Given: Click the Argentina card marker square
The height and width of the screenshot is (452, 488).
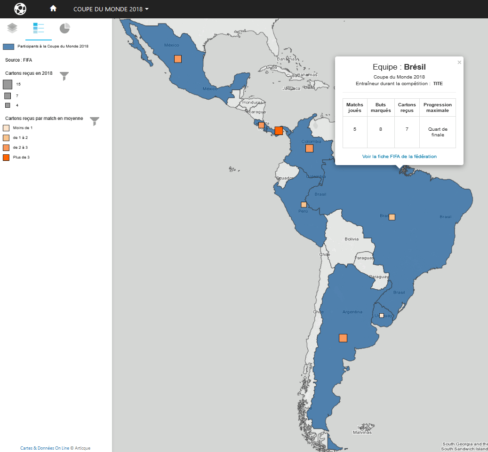Looking at the screenshot, I should tap(343, 338).
